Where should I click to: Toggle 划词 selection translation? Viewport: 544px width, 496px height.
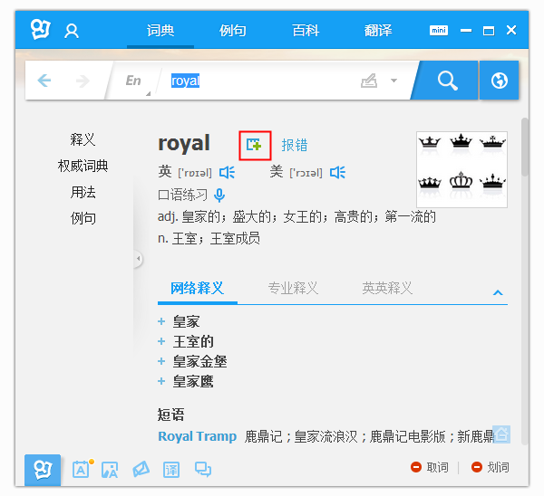[x=491, y=467]
